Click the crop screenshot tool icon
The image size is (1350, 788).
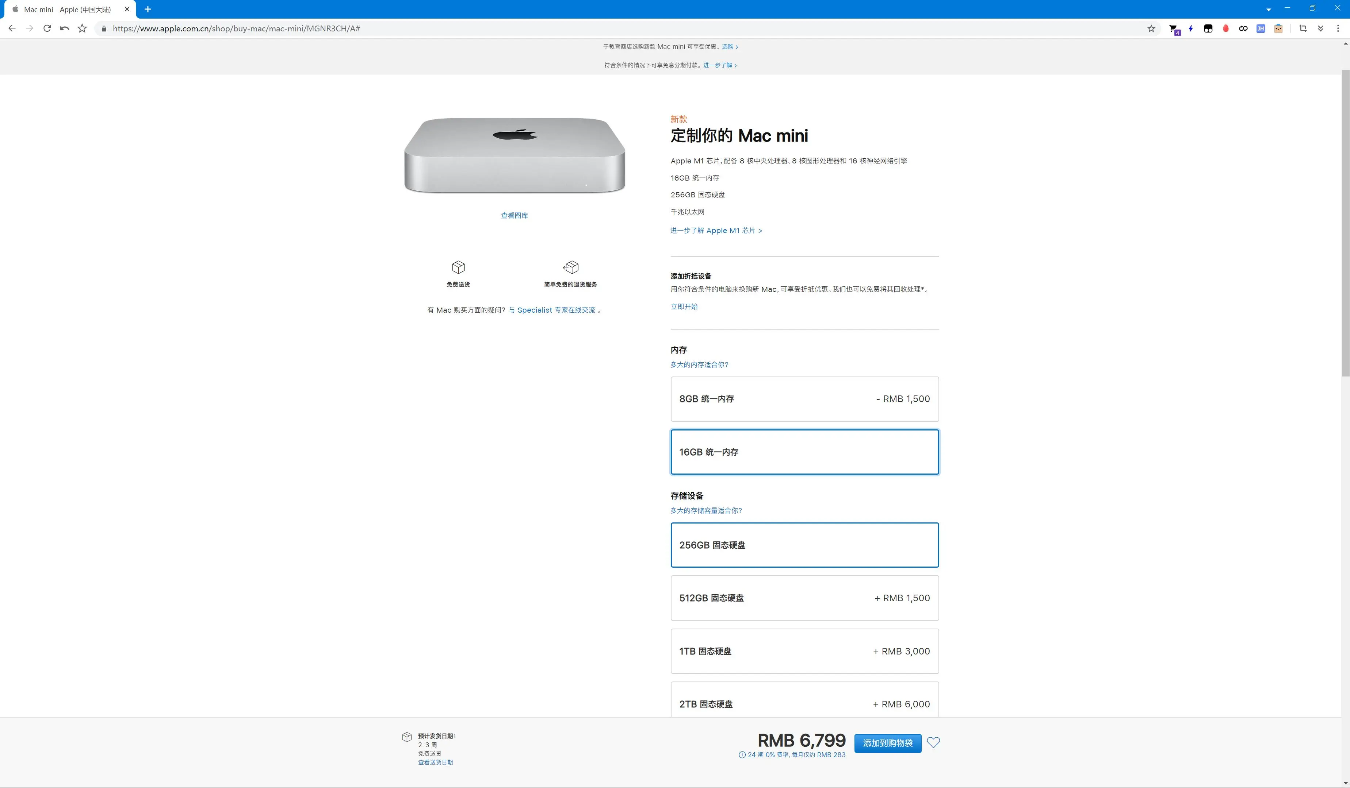coord(1303,29)
